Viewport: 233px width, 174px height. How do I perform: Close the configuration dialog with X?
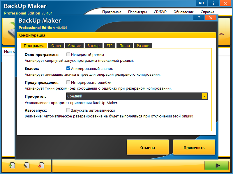click(x=211, y=18)
